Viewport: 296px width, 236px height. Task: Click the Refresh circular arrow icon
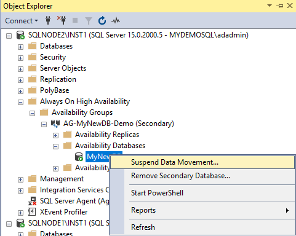click(x=102, y=21)
